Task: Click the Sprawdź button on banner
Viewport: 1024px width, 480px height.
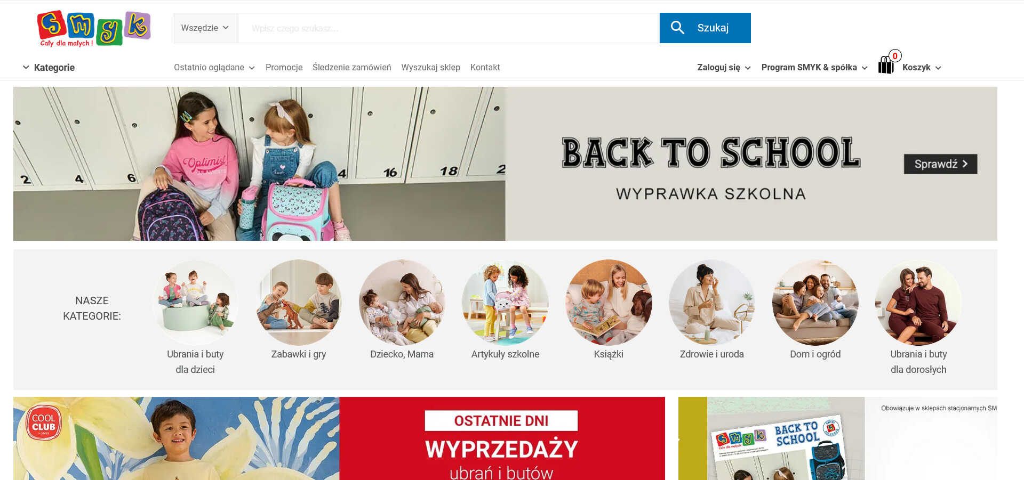Action: tap(940, 164)
